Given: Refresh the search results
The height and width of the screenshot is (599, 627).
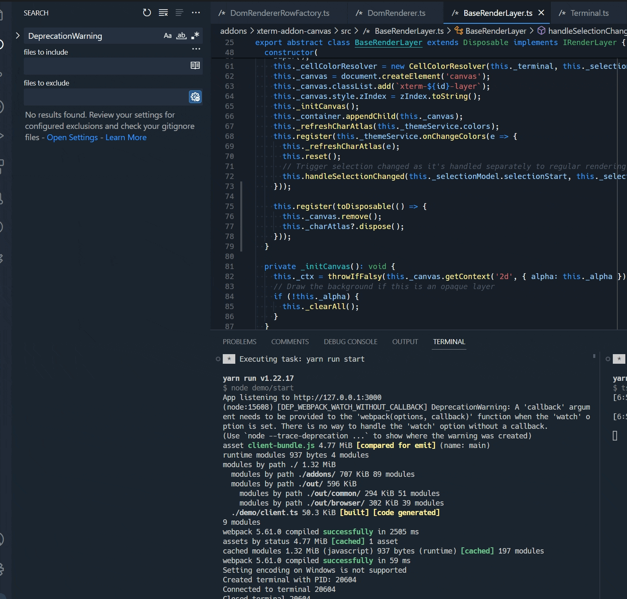Looking at the screenshot, I should 147,13.
